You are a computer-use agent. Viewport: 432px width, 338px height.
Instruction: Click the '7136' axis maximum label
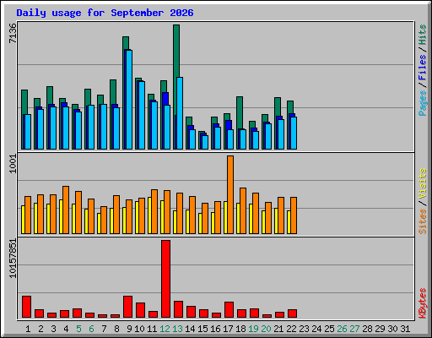point(13,33)
